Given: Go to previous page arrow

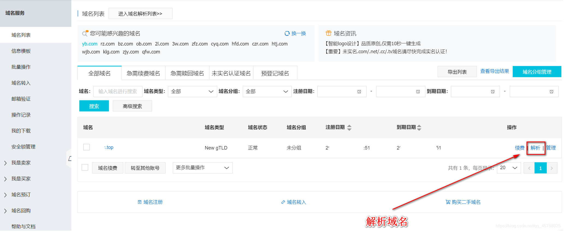Looking at the screenshot, I should [529, 168].
